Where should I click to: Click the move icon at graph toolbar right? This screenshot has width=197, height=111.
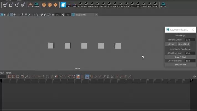click(195, 77)
